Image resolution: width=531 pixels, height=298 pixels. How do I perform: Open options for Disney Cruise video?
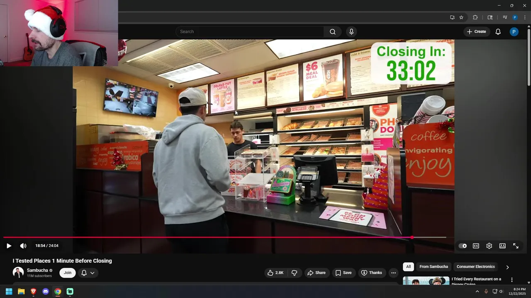[x=512, y=280]
